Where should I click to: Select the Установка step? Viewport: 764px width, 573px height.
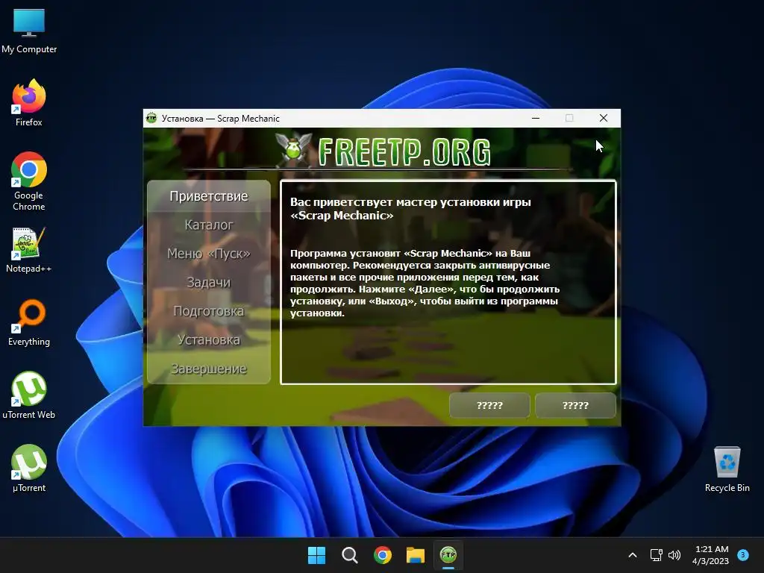coord(209,339)
